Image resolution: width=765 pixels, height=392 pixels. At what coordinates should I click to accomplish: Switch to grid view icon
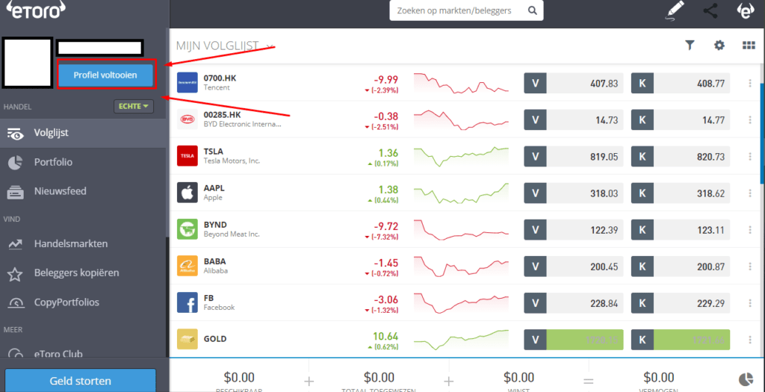pos(749,46)
